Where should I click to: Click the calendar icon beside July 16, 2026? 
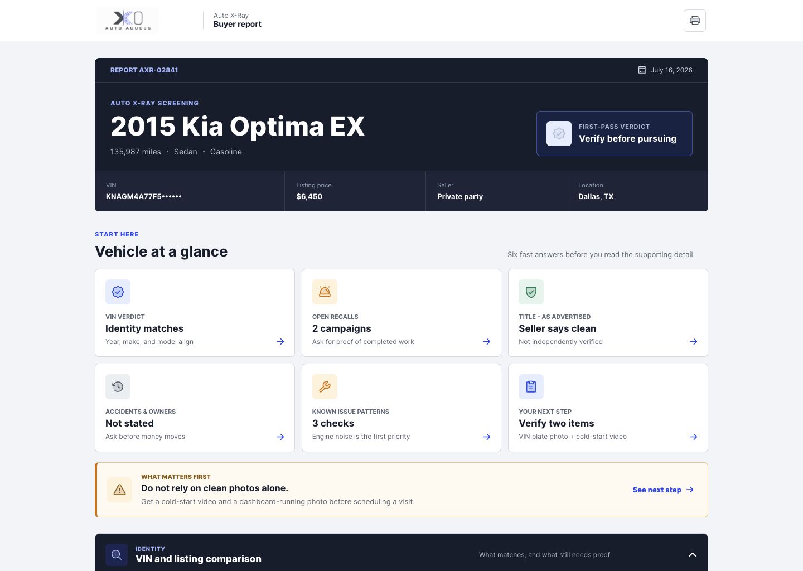(642, 70)
